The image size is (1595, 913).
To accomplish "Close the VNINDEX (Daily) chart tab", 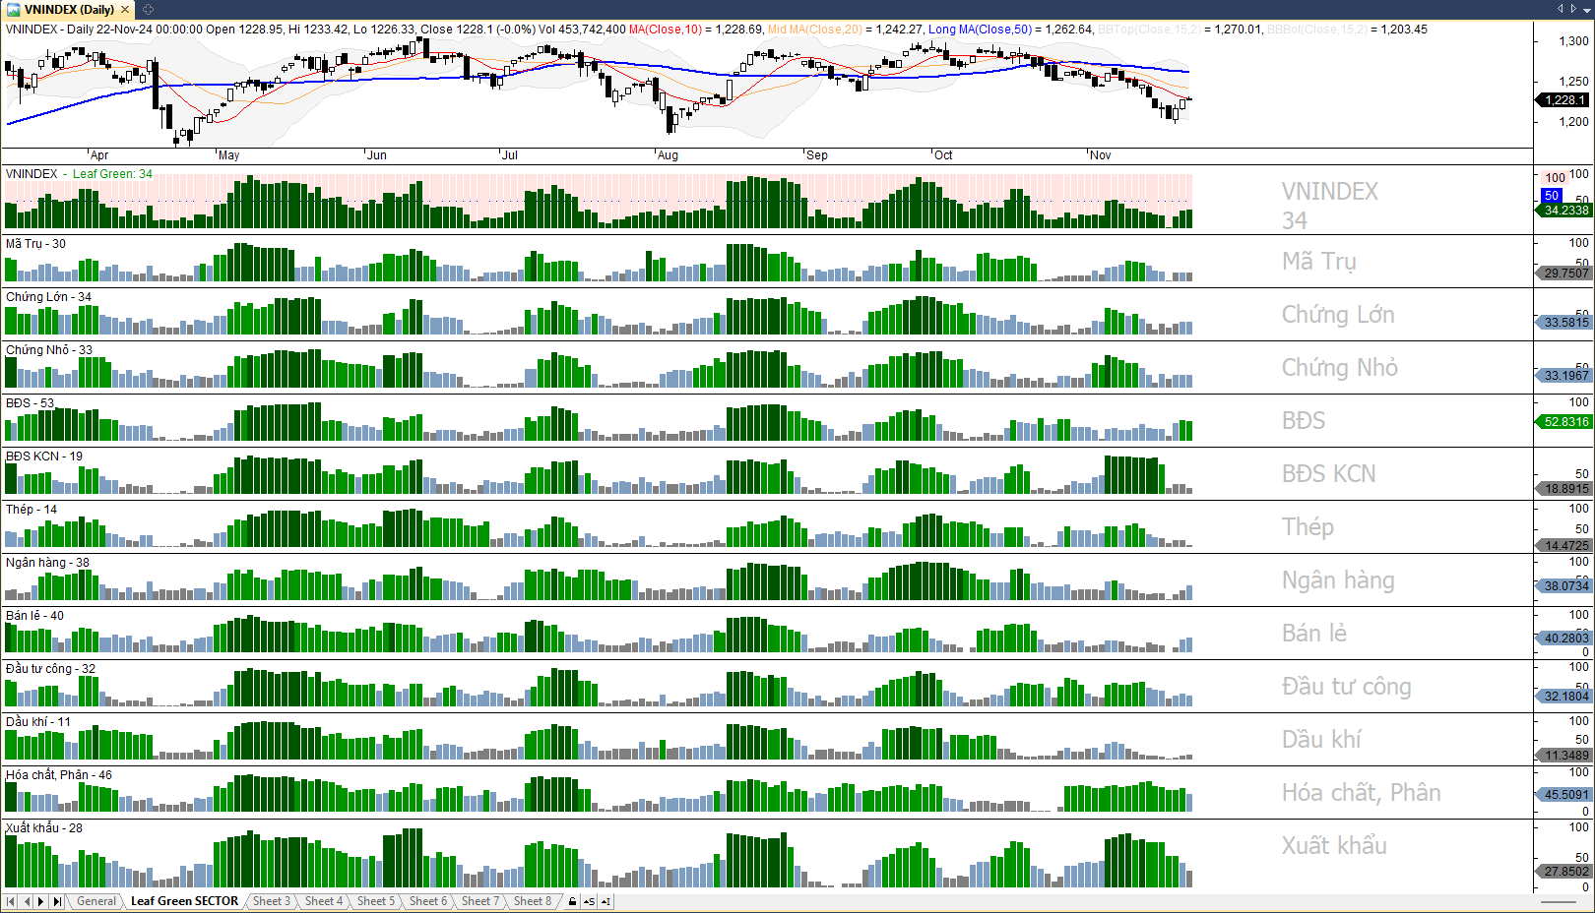I will coord(125,10).
